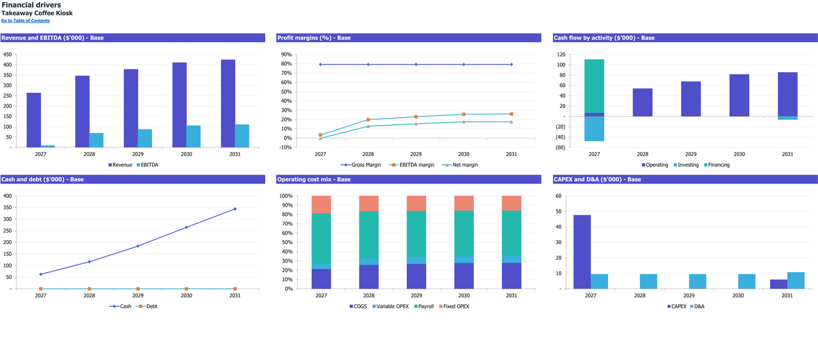Click the 2031 CAPEX bar
Viewport: 818px width, 343px height.
pos(778,284)
